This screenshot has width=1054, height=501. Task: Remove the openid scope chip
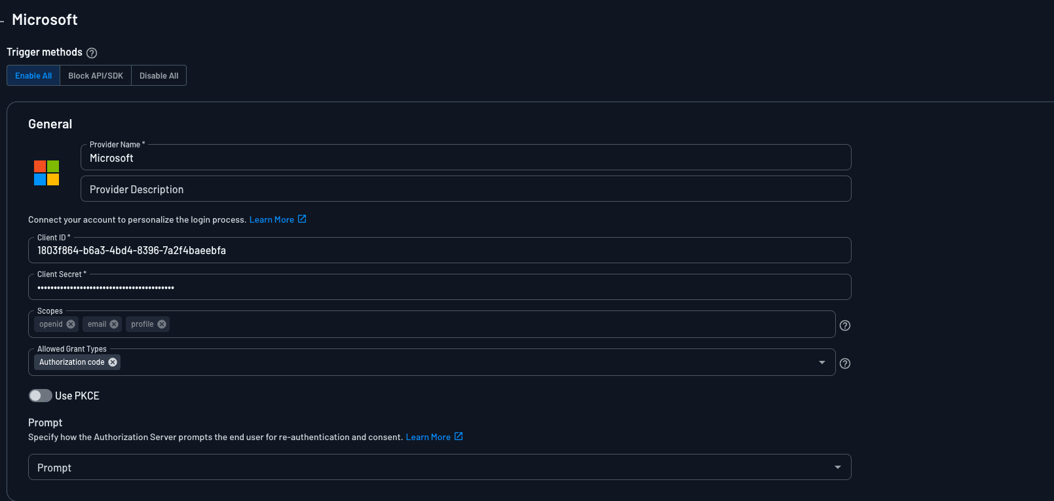click(x=71, y=324)
